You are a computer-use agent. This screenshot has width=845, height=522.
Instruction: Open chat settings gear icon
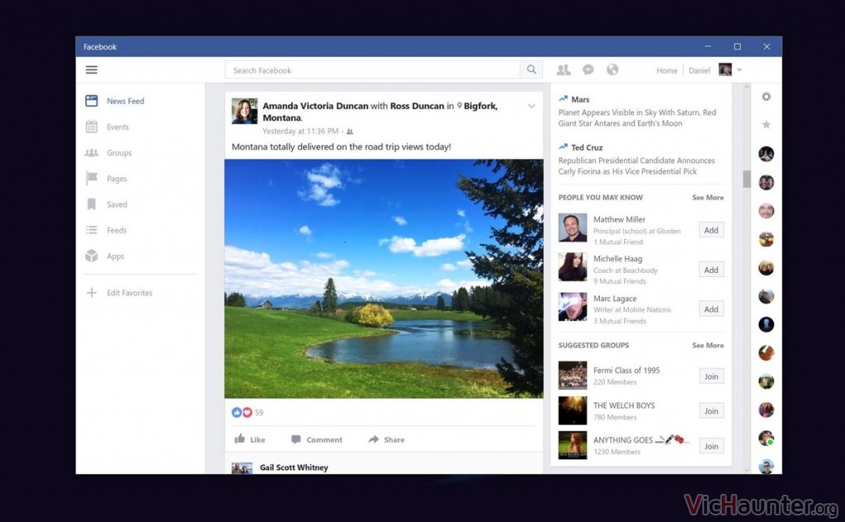pyautogui.click(x=766, y=96)
